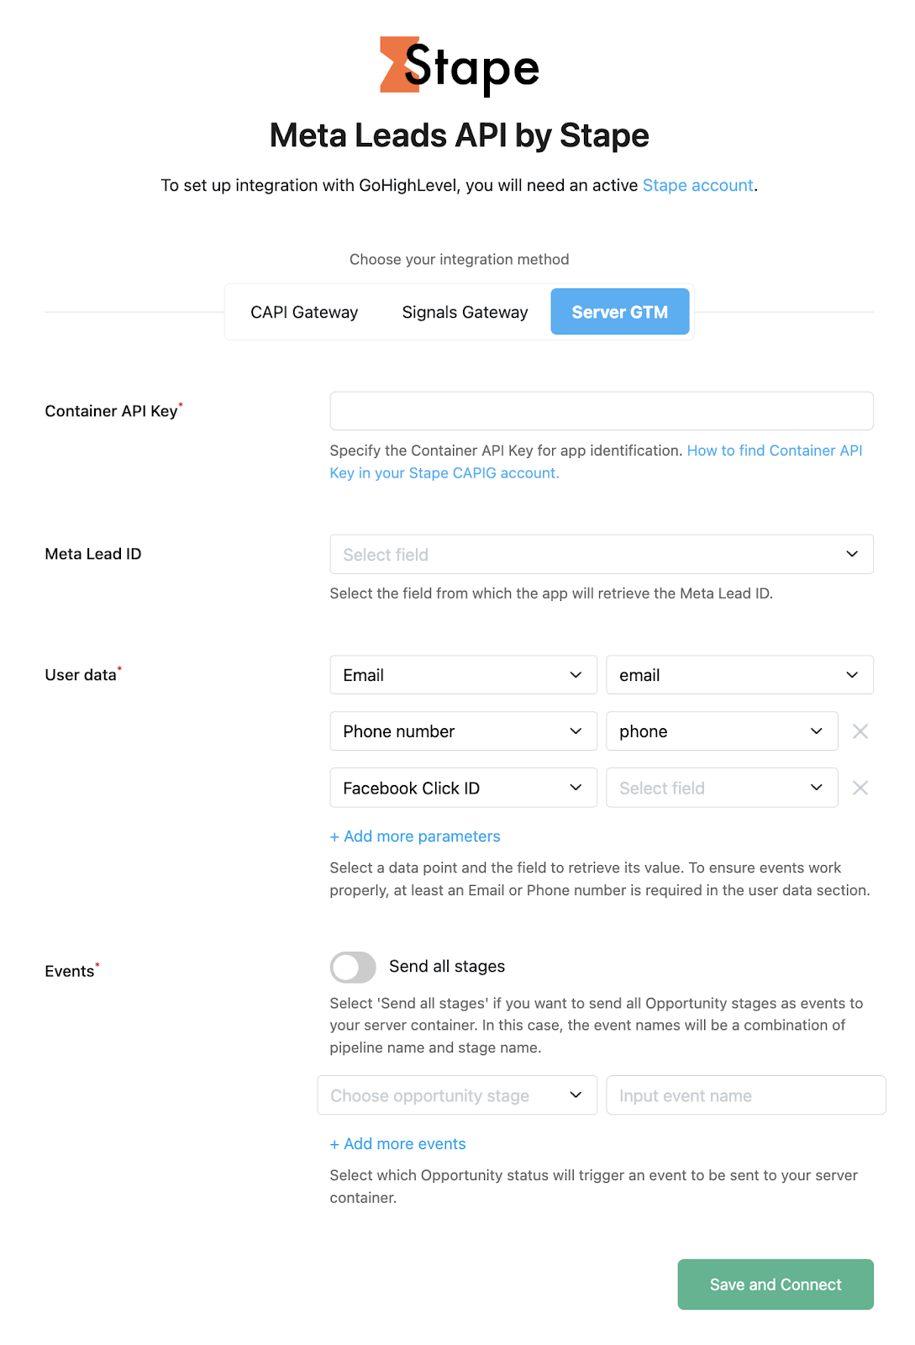Open the Email data point dropdown
The width and height of the screenshot is (915, 1345).
[463, 675]
